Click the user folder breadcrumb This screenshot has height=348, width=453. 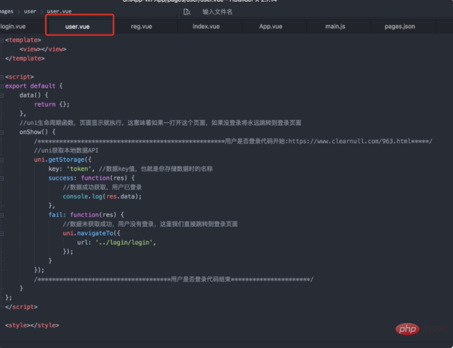pos(30,12)
